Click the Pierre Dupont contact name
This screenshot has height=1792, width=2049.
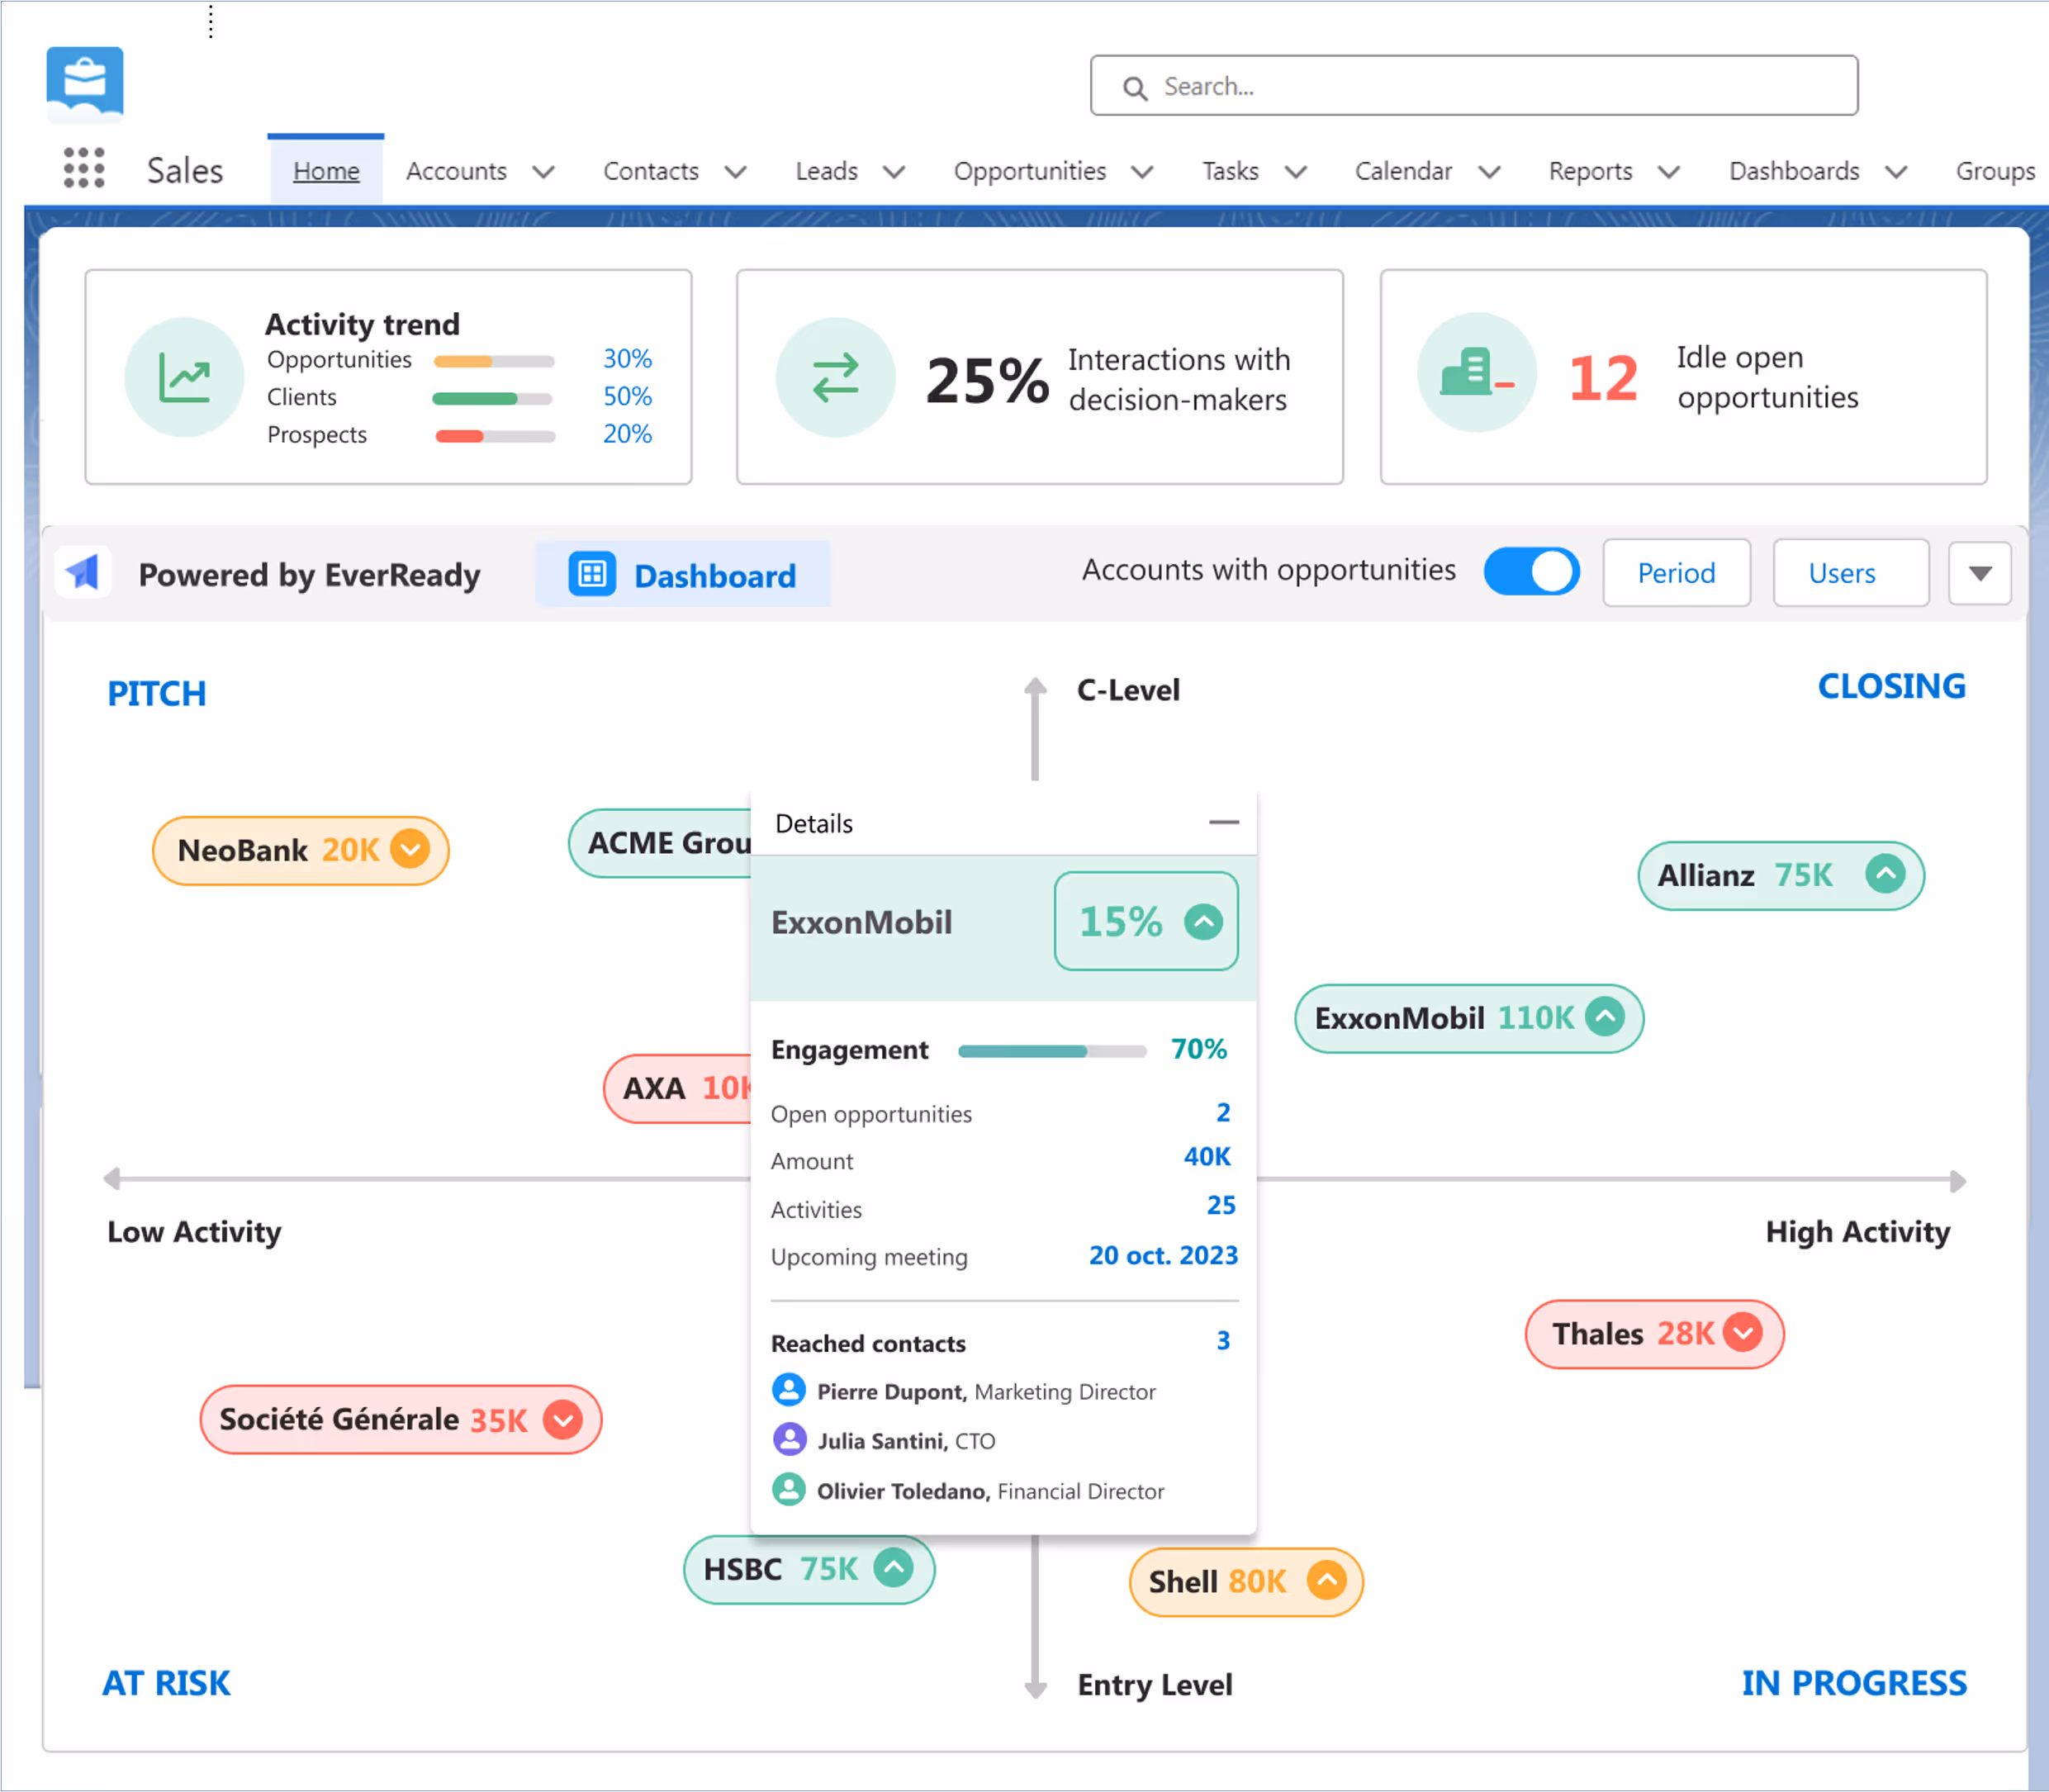(891, 1392)
